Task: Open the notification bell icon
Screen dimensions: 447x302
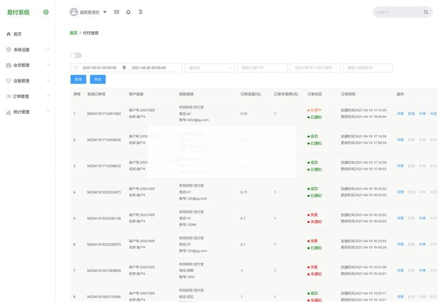Action: click(x=128, y=12)
